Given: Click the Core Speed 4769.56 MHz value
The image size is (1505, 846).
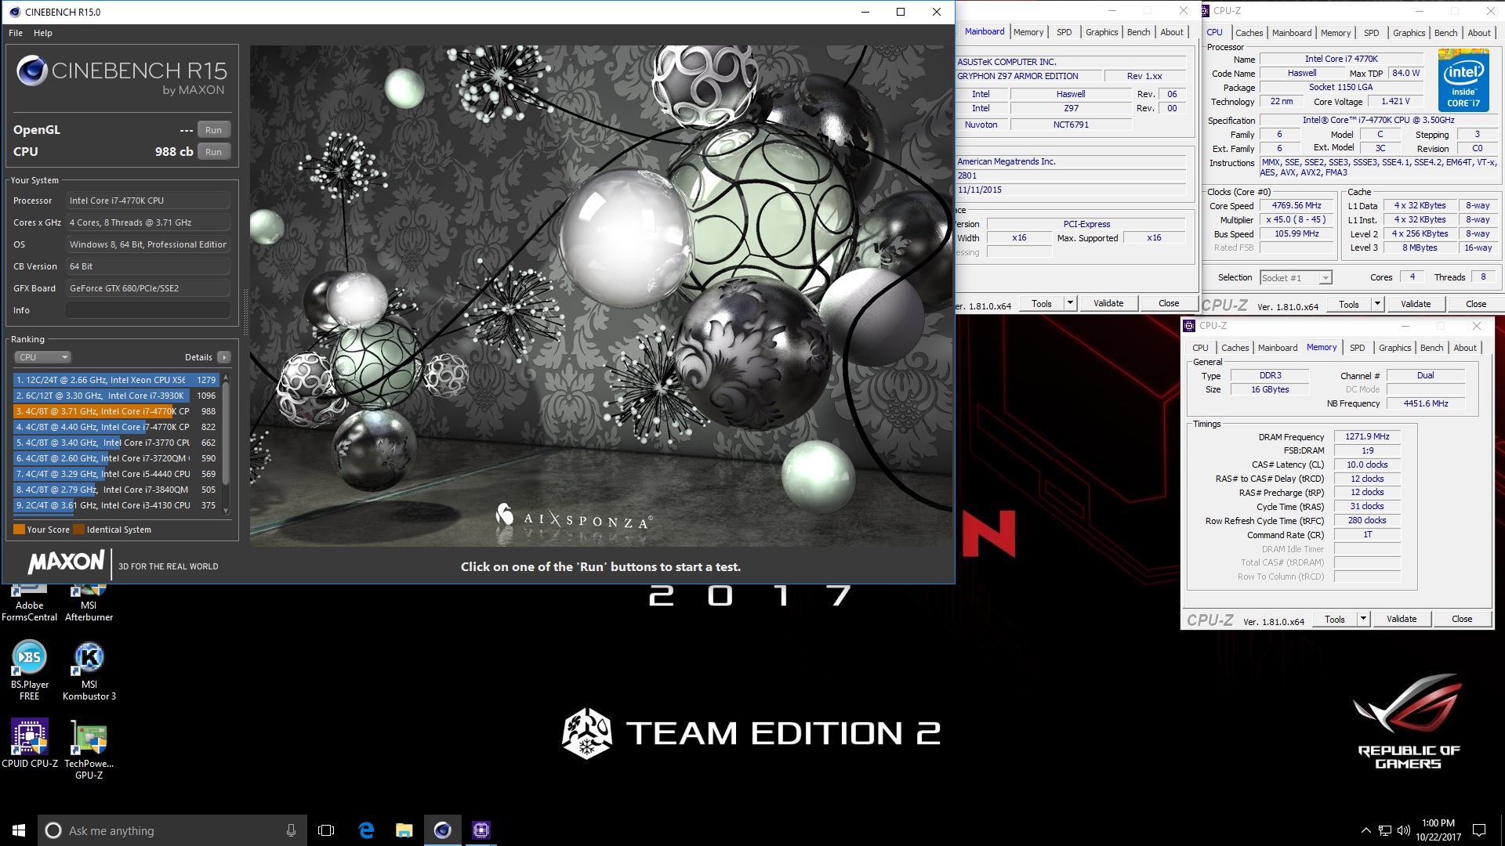Looking at the screenshot, I should click(1296, 206).
